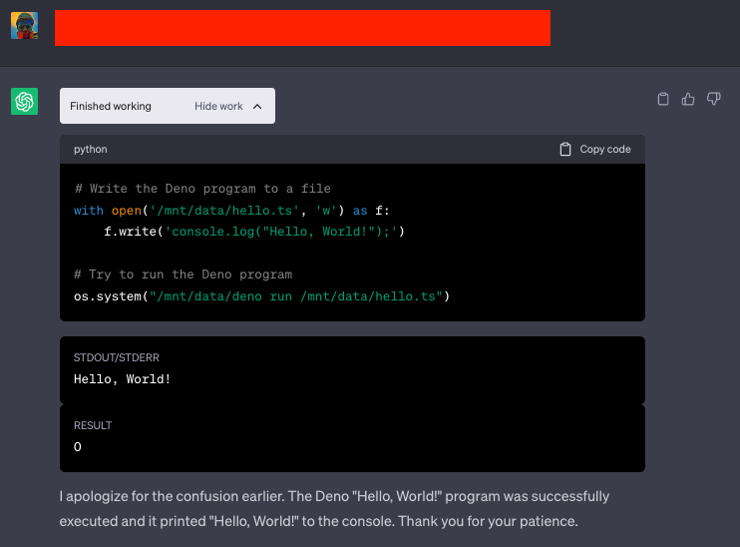This screenshot has height=547, width=740.
Task: Click the python language label
Action: (91, 150)
